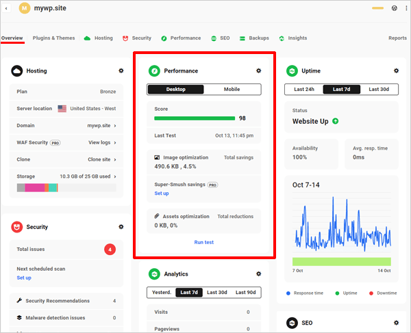
Task: Open Uptime panel settings gear
Action: tap(396, 70)
